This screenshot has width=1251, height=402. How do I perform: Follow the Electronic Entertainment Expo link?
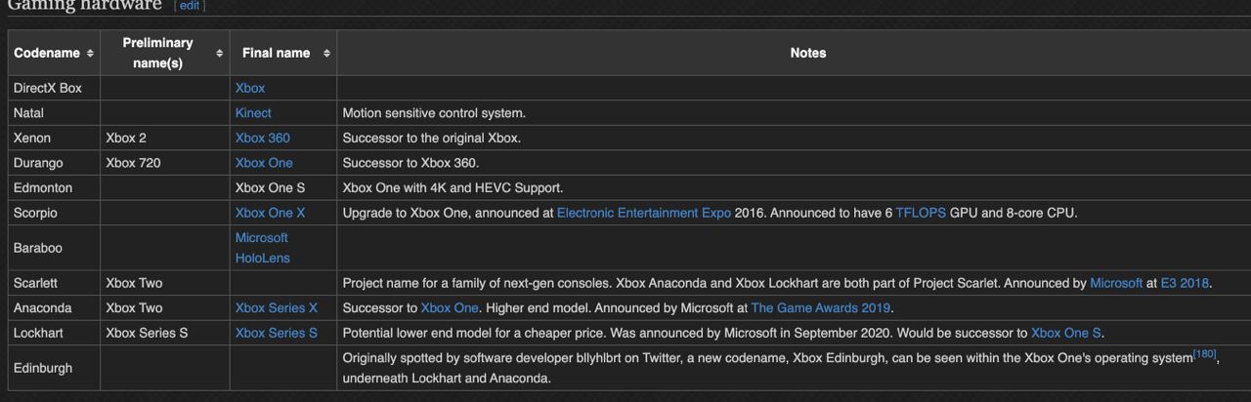[644, 213]
